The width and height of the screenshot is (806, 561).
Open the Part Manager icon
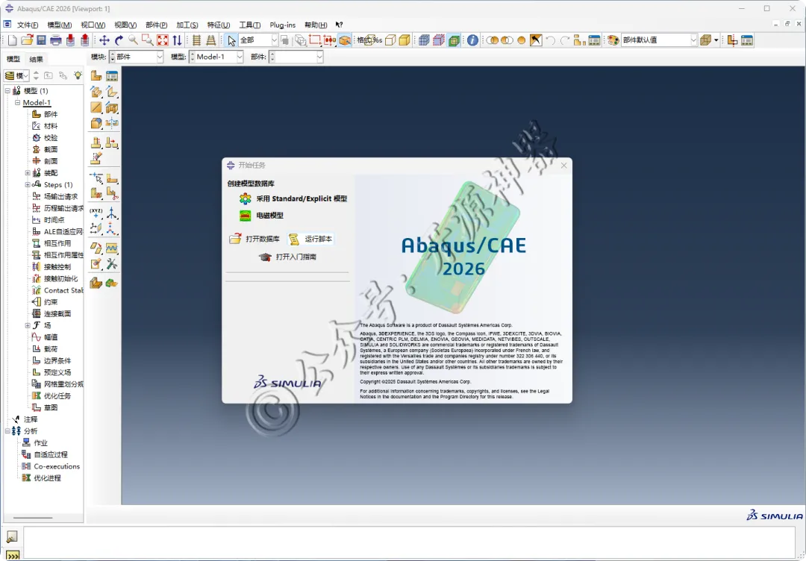coord(111,76)
